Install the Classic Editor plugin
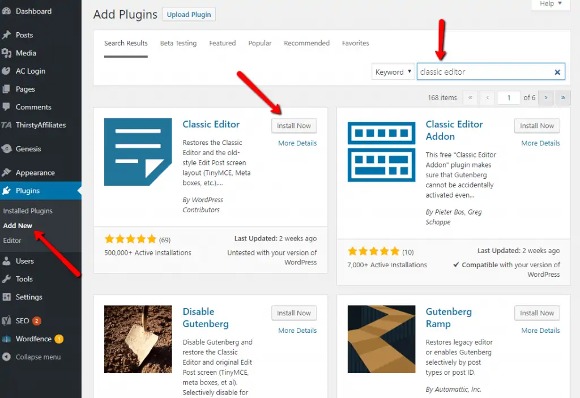580x398 pixels. tap(294, 126)
